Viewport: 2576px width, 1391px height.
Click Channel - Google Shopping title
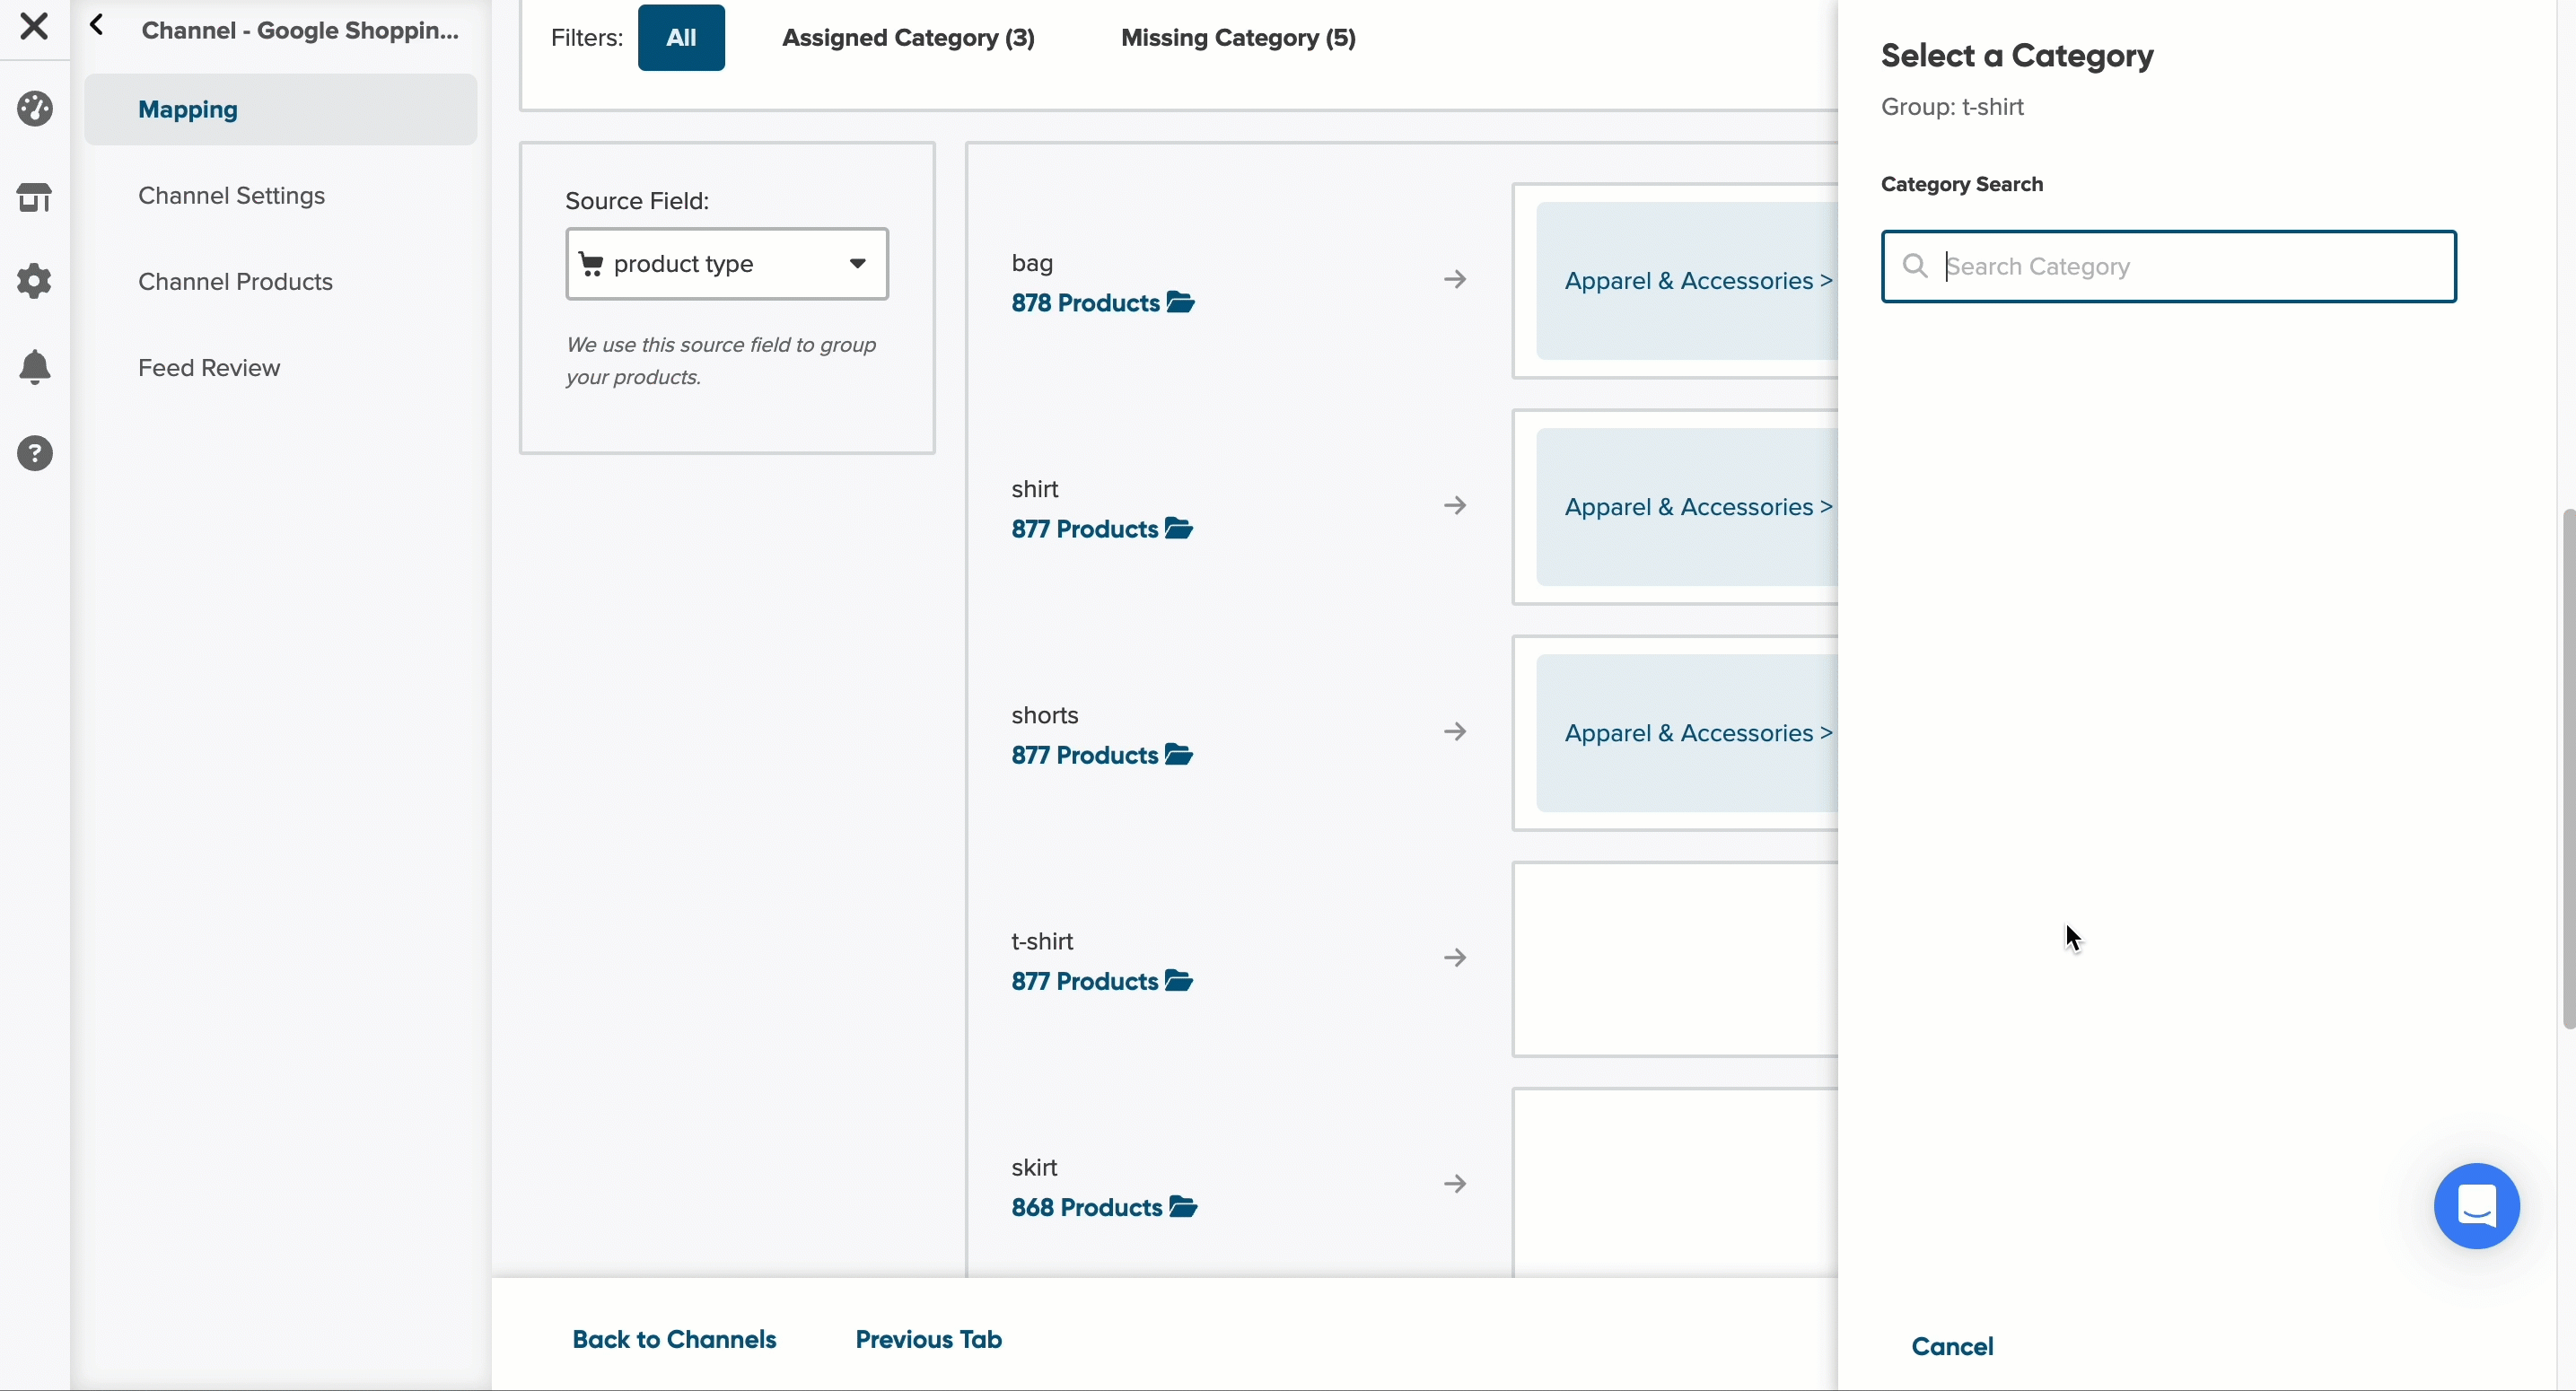300,30
